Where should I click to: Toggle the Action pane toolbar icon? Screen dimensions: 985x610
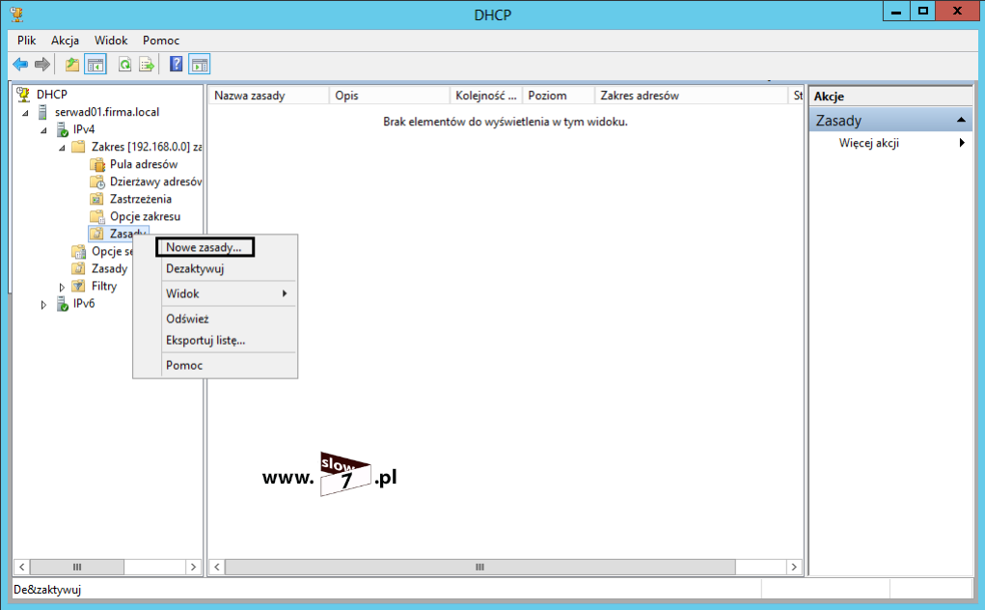click(200, 65)
